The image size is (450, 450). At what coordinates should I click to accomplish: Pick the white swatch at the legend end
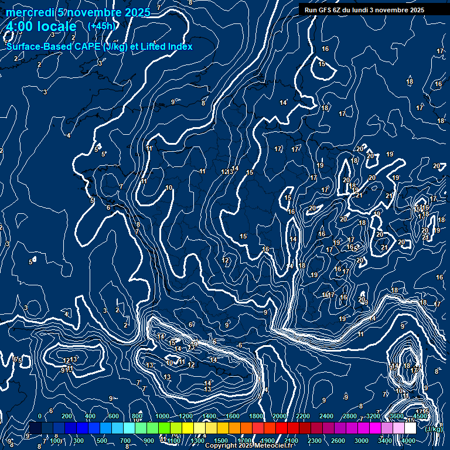410,428
